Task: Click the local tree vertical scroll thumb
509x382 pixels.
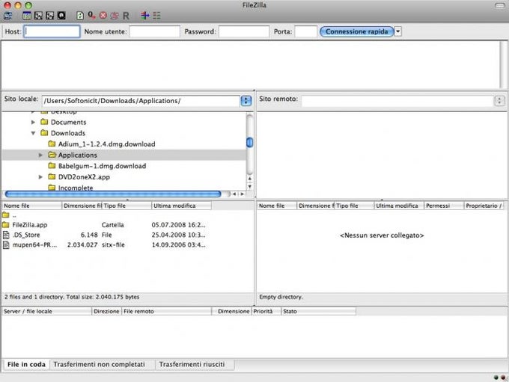Action: pos(249,142)
